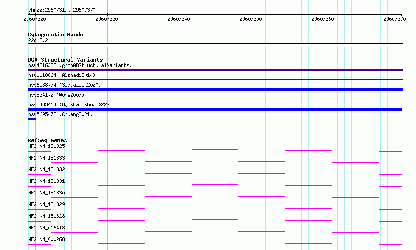Open the nsv1110864 (Alsmadi2014) label
This screenshot has height=250, width=416.
pyautogui.click(x=62, y=75)
